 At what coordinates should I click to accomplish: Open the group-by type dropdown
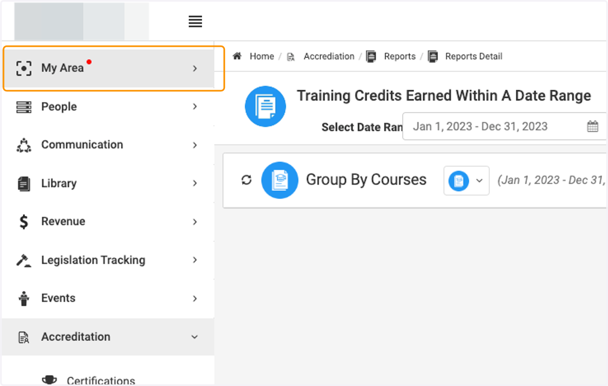point(466,181)
